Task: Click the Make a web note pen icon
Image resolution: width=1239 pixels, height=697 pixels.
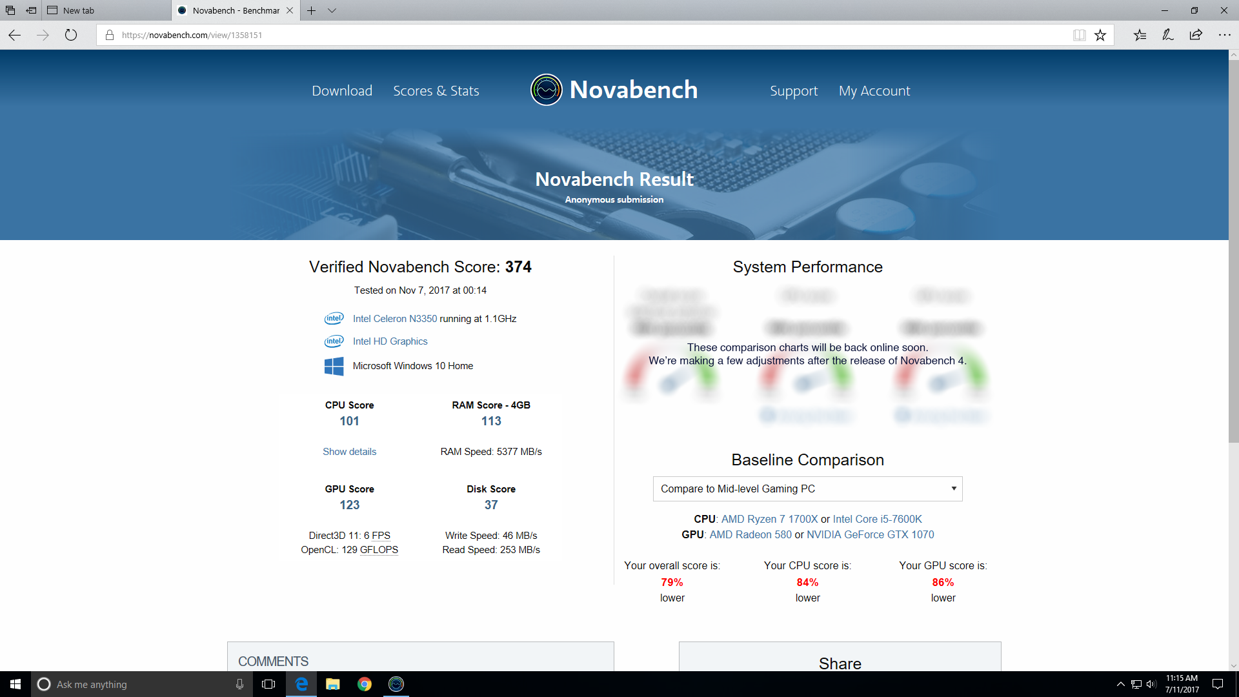Action: 1167,35
